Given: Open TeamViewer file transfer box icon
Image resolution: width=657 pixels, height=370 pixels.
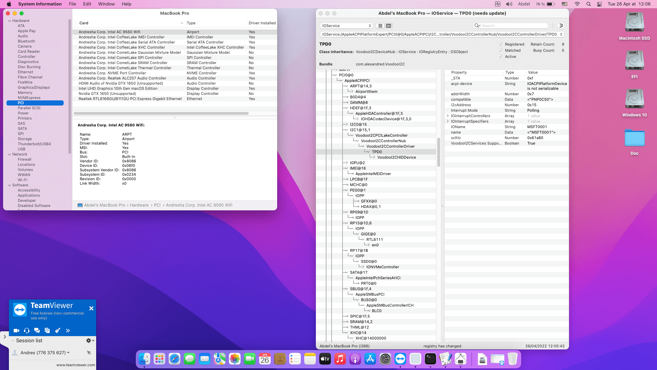Looking at the screenshot, I should coord(47,331).
